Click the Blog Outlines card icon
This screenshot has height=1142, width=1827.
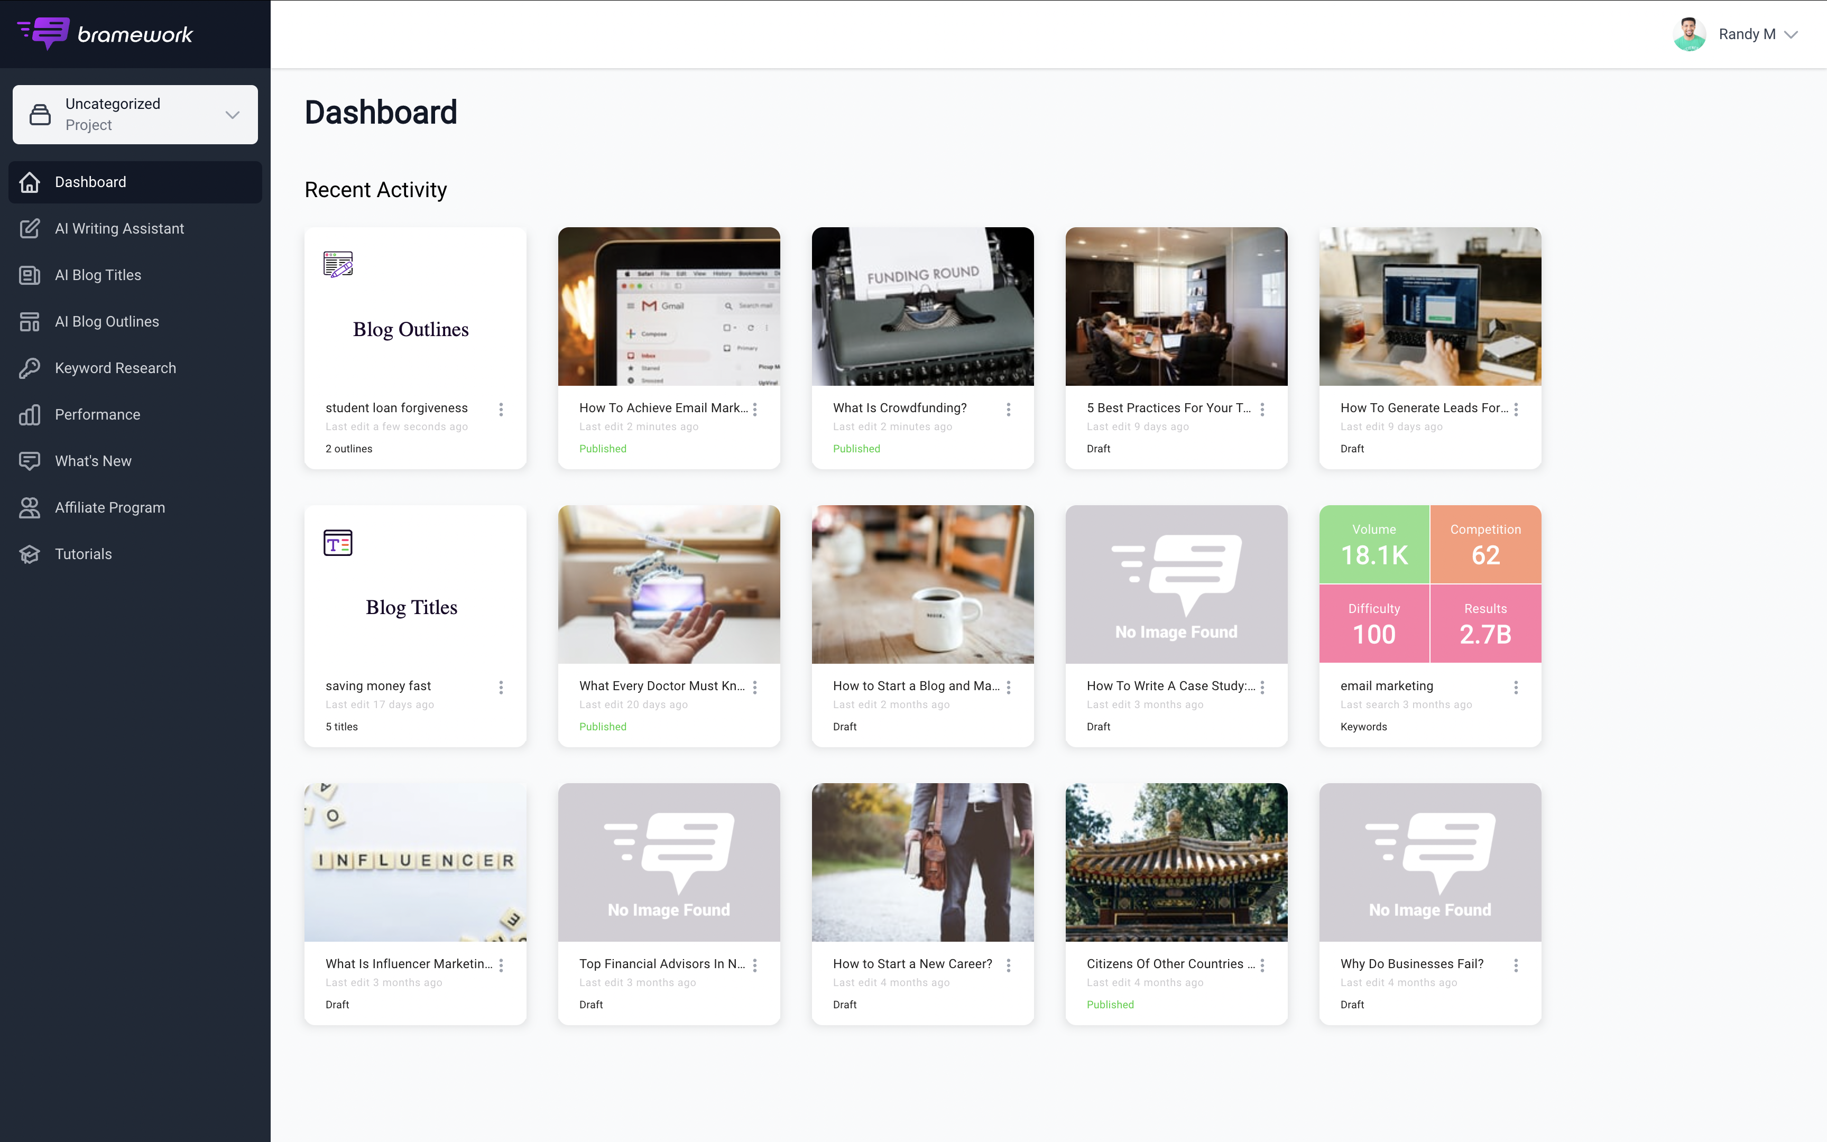point(338,264)
